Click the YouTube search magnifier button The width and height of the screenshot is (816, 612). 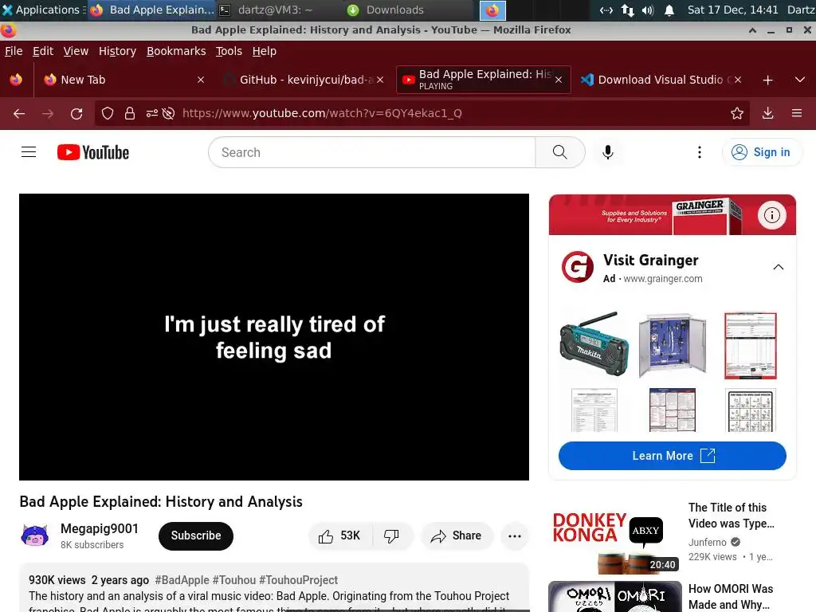coord(560,152)
